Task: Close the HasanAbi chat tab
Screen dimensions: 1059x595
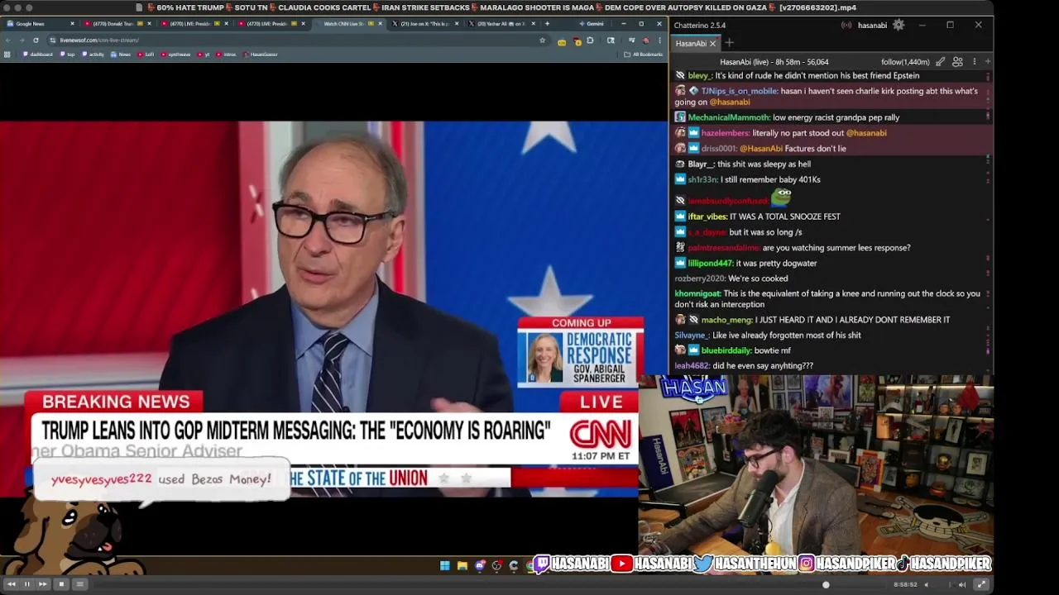Action: 712,43
